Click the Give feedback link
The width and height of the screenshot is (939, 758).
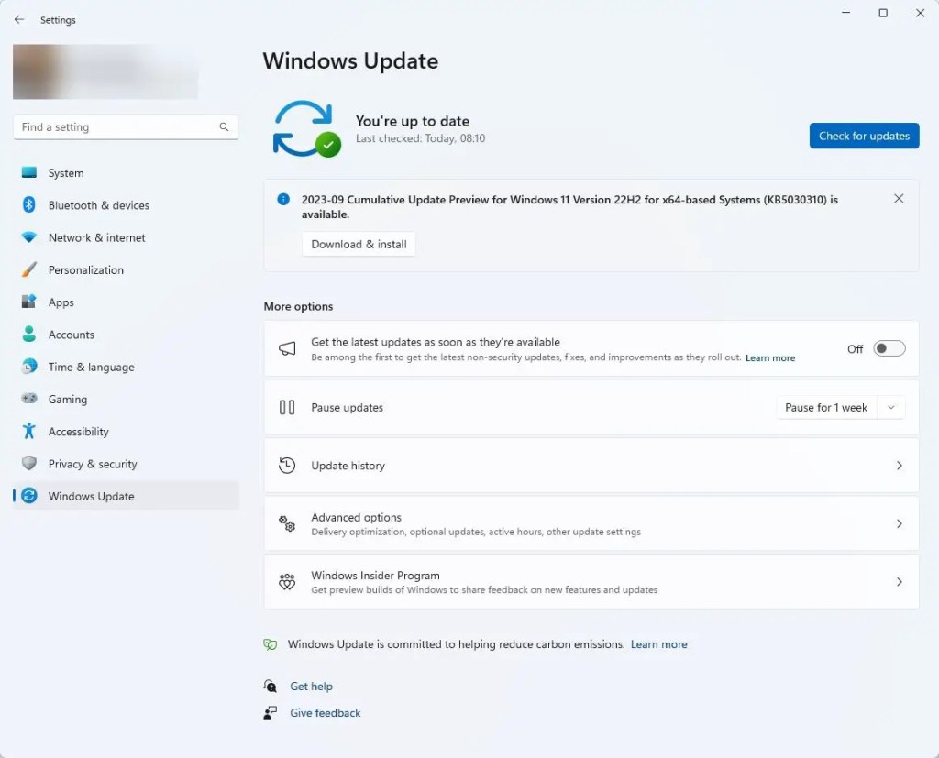[x=326, y=712]
